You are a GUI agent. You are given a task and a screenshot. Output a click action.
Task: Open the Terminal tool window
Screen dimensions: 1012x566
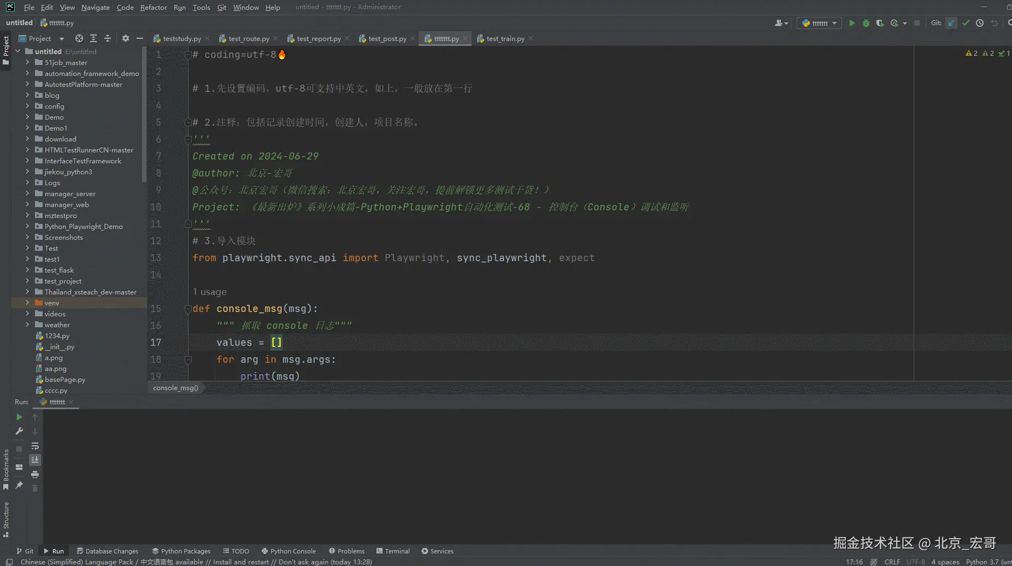tap(393, 551)
